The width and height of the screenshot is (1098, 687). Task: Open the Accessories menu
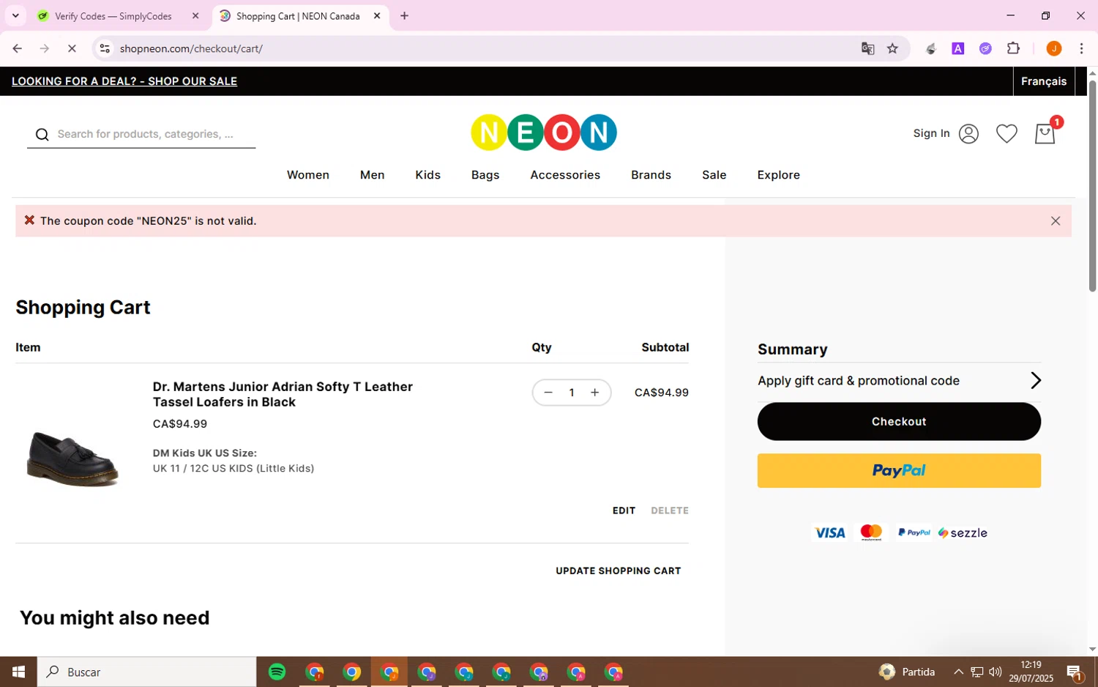(x=565, y=175)
